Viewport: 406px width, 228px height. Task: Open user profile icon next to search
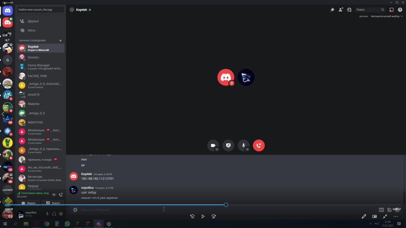[349, 10]
